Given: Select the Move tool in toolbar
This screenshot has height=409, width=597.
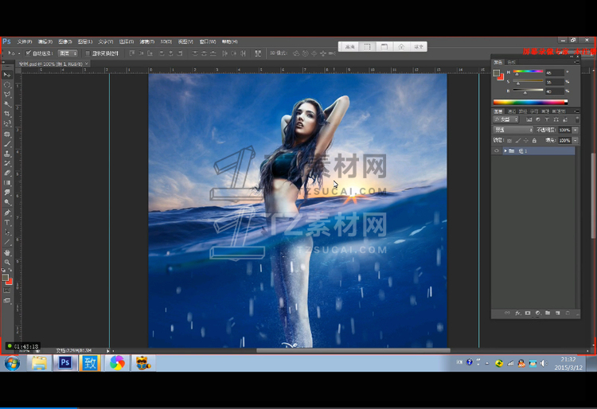Looking at the screenshot, I should (7, 74).
